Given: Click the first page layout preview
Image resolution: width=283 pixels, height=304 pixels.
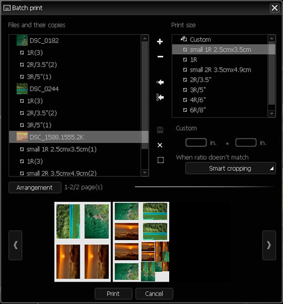Looking at the screenshot, I should (x=83, y=242).
